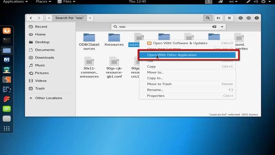The width and height of the screenshot is (275, 155).
Task: Open the en language selector
Action: [x=233, y=2]
